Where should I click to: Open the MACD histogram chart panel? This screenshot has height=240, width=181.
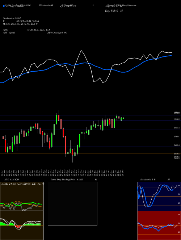[x=22, y=225]
